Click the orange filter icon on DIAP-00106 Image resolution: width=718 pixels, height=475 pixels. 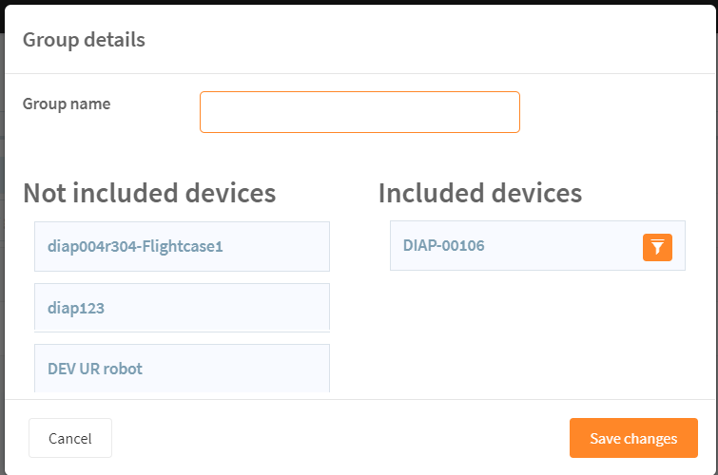pos(657,247)
